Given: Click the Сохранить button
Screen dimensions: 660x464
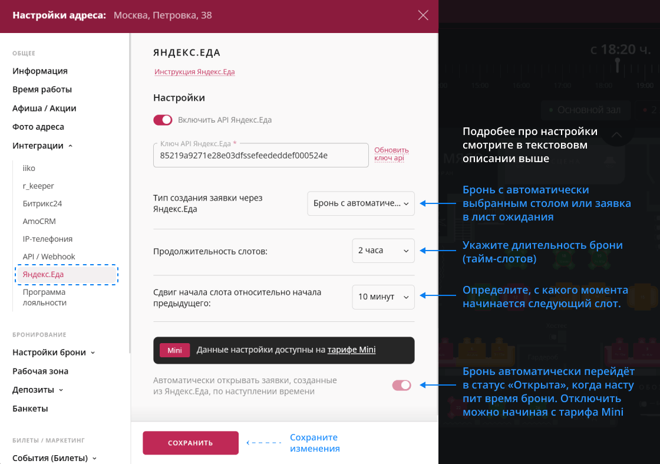Looking at the screenshot, I should 190,443.
